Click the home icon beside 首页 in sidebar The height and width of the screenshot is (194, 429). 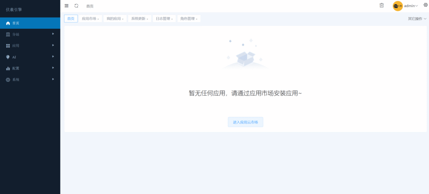pos(8,23)
